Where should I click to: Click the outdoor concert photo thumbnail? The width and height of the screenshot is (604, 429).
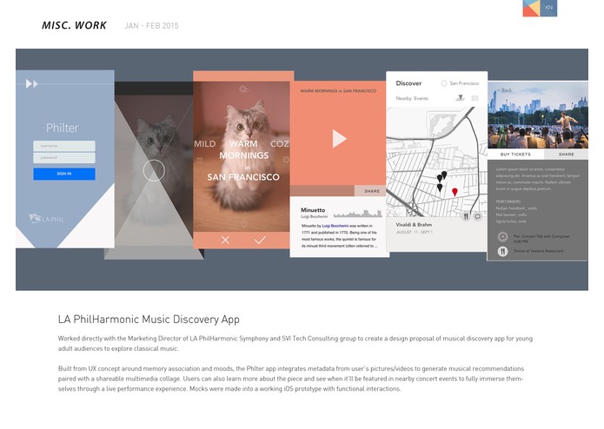coord(538,115)
